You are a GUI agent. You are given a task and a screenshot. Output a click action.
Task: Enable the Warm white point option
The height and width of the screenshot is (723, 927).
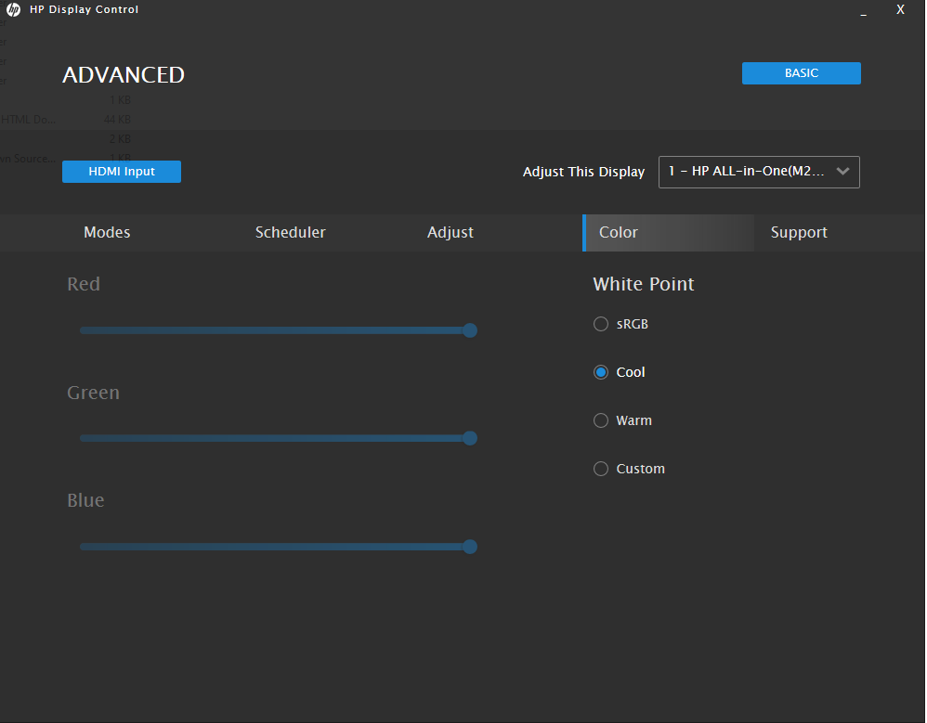[x=601, y=420]
